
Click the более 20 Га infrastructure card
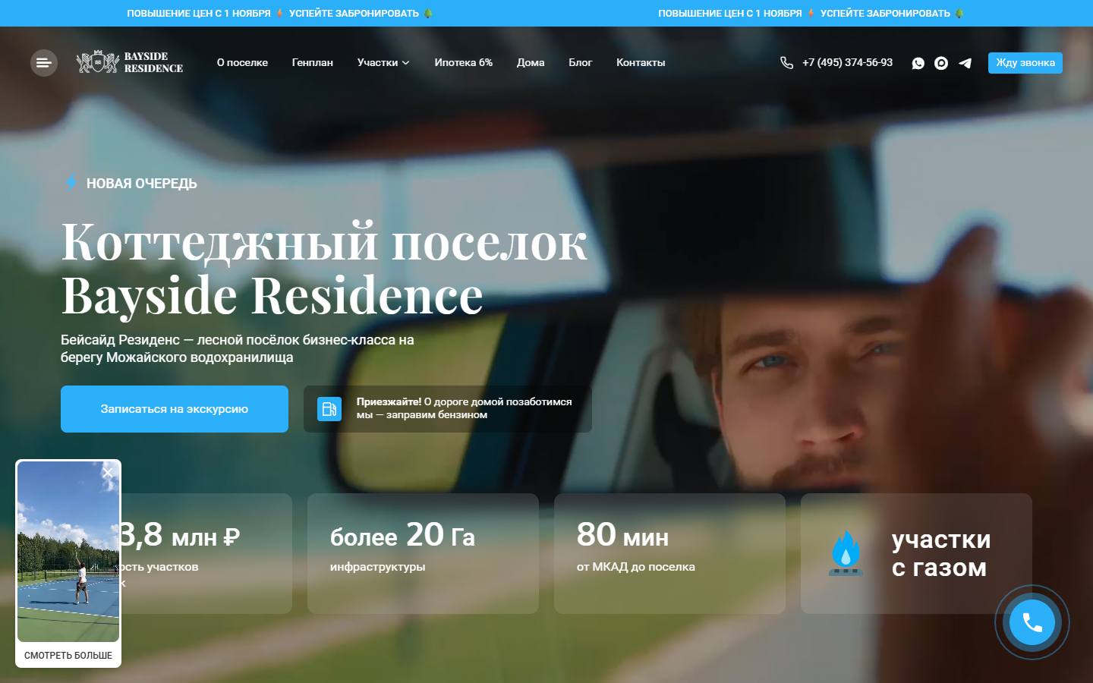423,554
